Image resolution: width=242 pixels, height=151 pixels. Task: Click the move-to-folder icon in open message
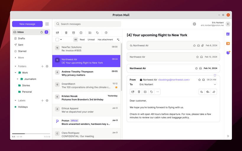(x=145, y=92)
